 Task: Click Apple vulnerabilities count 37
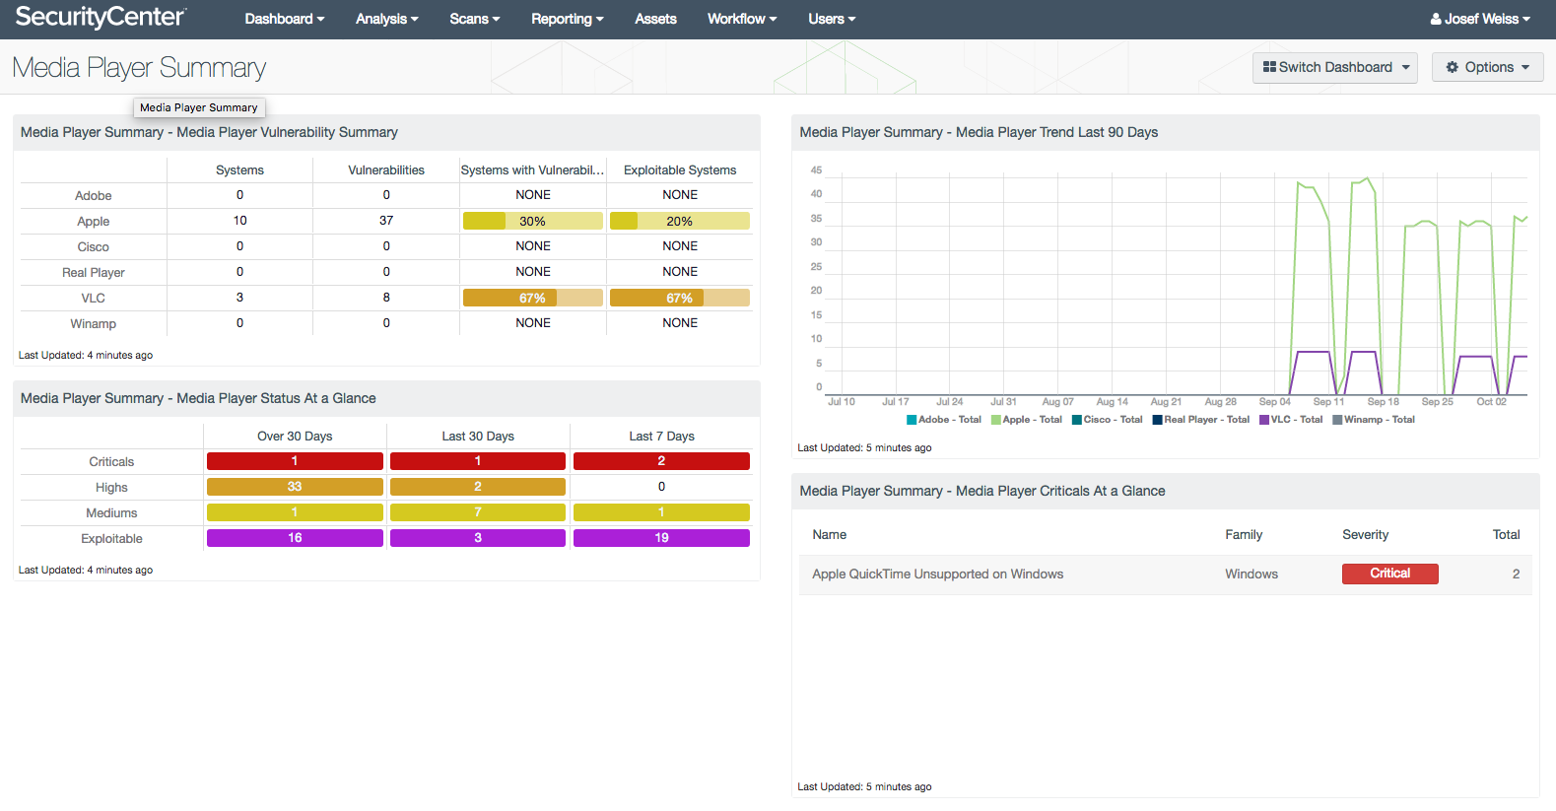(x=386, y=221)
